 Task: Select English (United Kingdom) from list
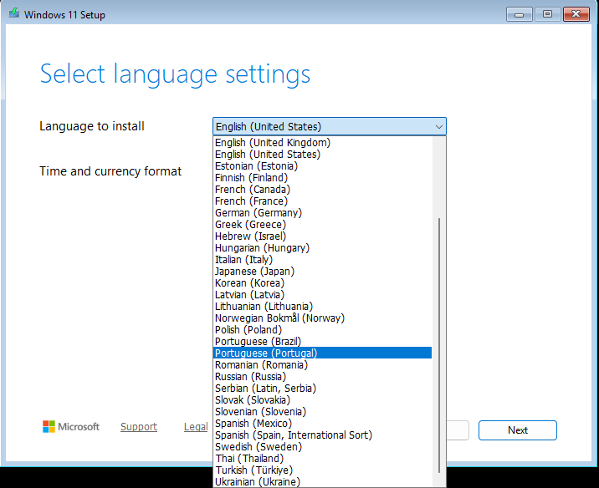pos(322,143)
